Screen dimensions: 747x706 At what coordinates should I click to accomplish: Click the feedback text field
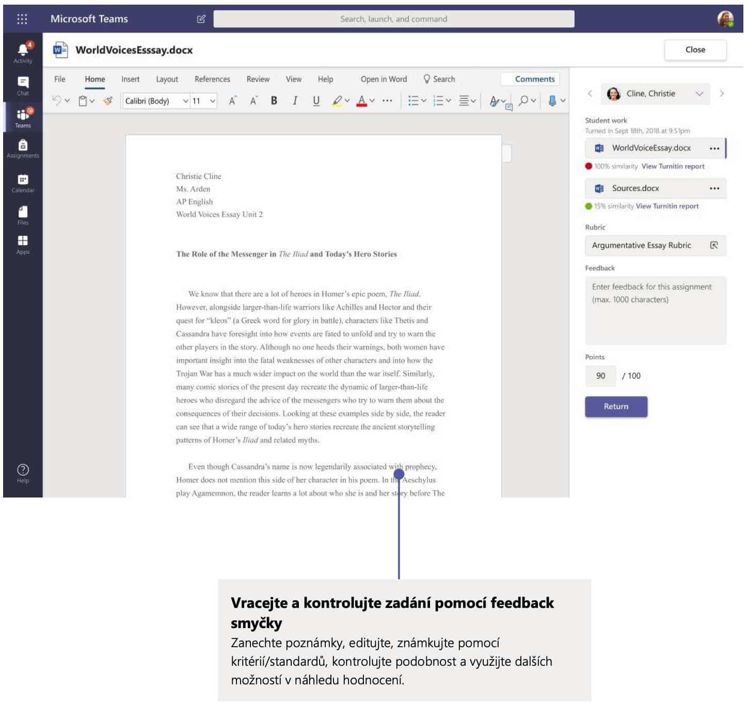(656, 311)
